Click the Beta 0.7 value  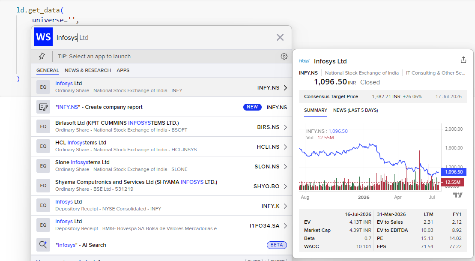(x=368, y=239)
